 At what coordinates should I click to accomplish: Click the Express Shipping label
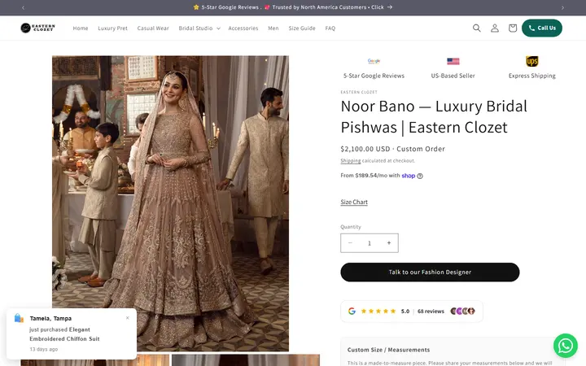pos(531,76)
